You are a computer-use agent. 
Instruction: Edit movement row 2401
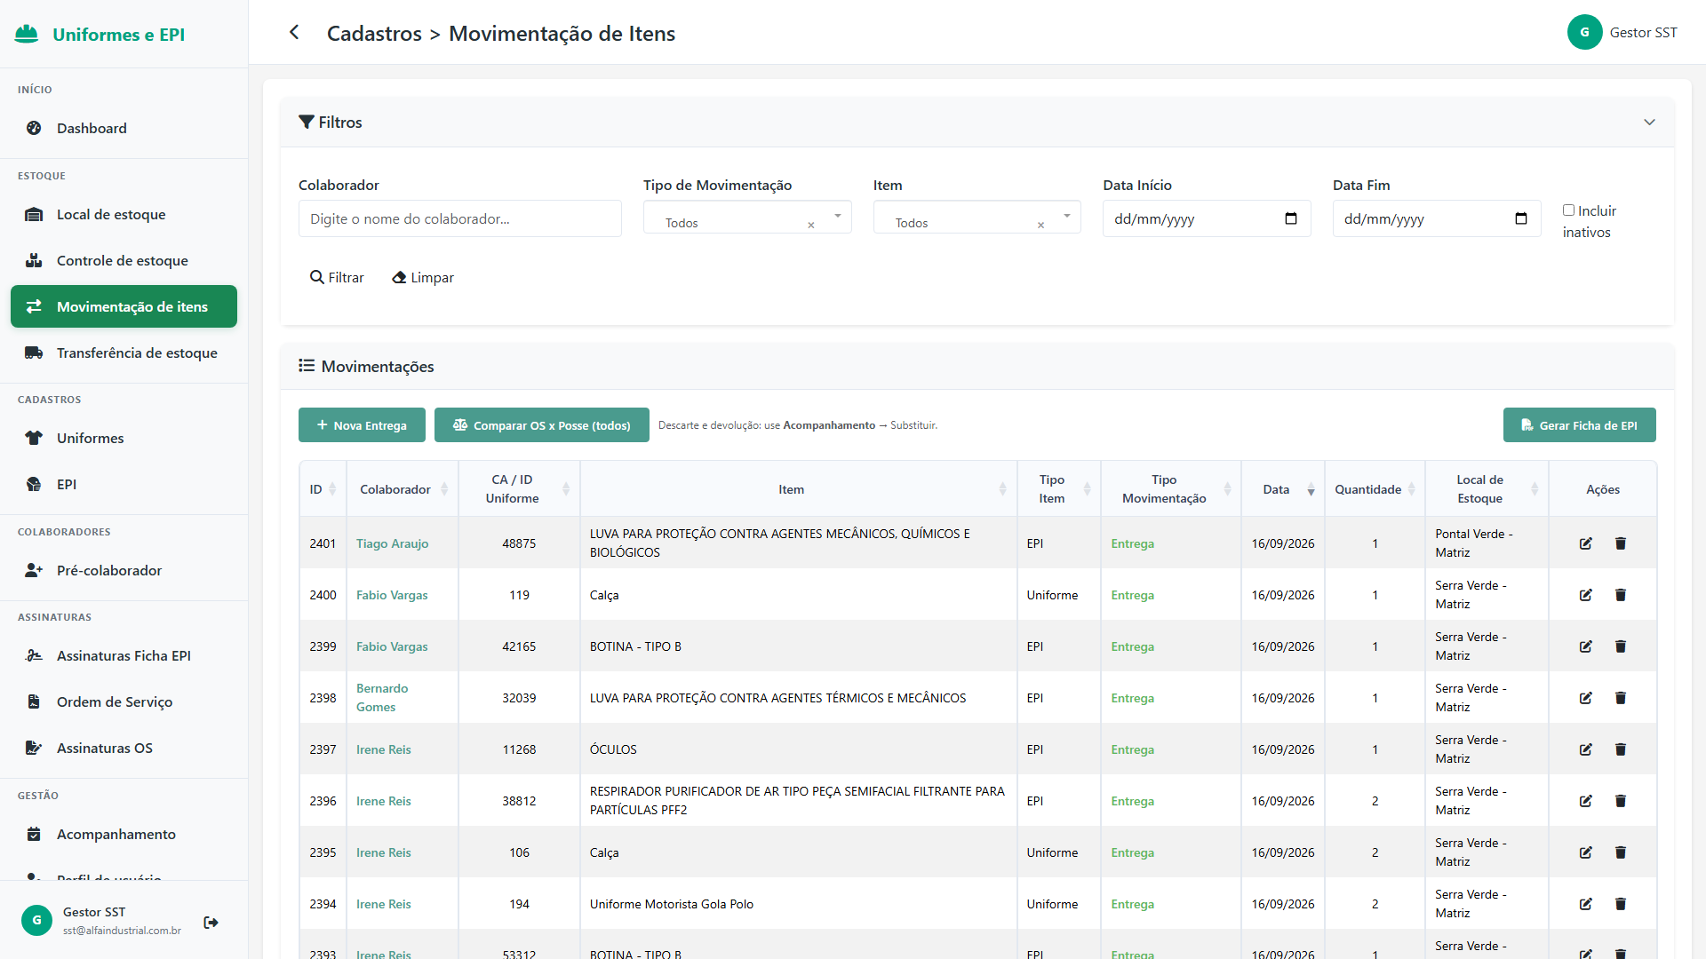coord(1586,543)
